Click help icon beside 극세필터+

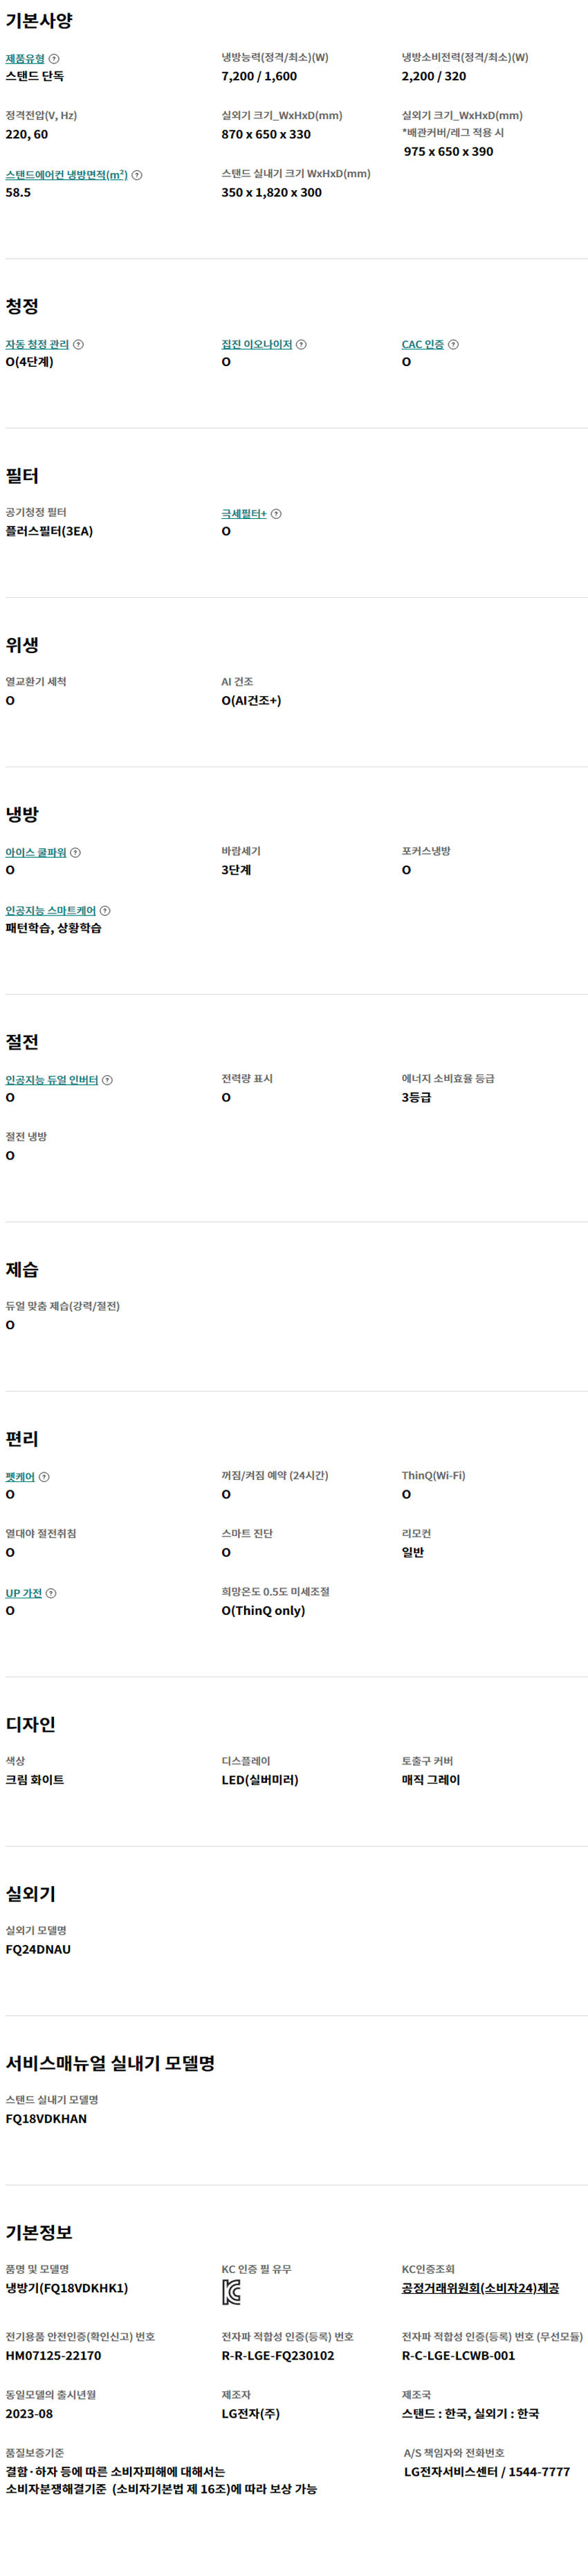pos(276,514)
